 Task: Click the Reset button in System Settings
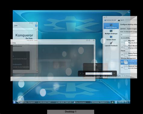click(x=127, y=76)
